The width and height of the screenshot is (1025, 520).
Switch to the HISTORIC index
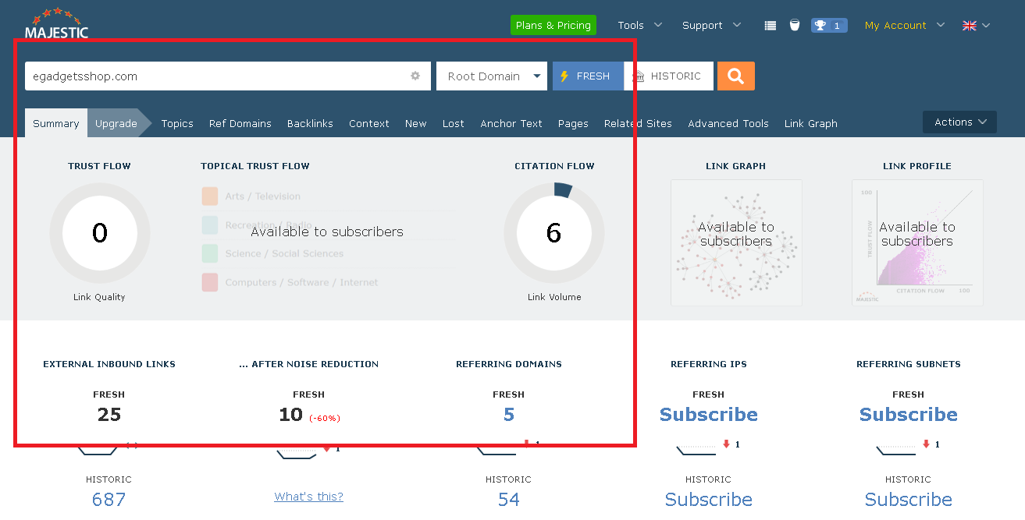click(x=668, y=76)
